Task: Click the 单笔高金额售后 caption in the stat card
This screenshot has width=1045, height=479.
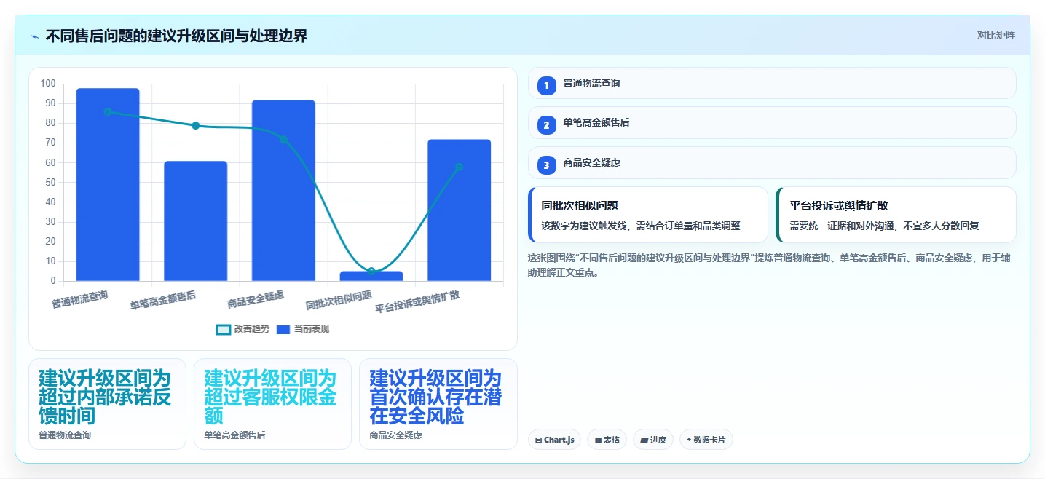Action: (x=234, y=435)
